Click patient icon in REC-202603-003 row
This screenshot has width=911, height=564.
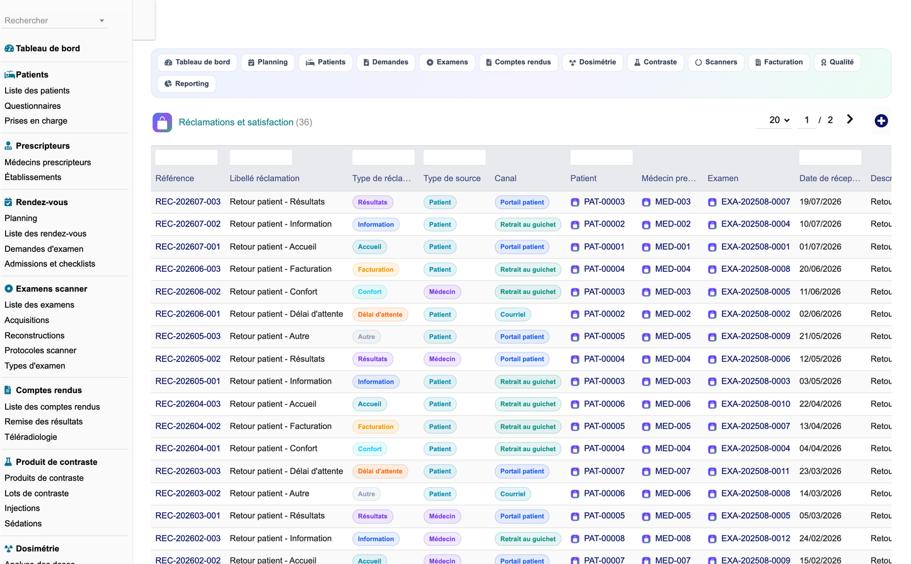tap(575, 472)
